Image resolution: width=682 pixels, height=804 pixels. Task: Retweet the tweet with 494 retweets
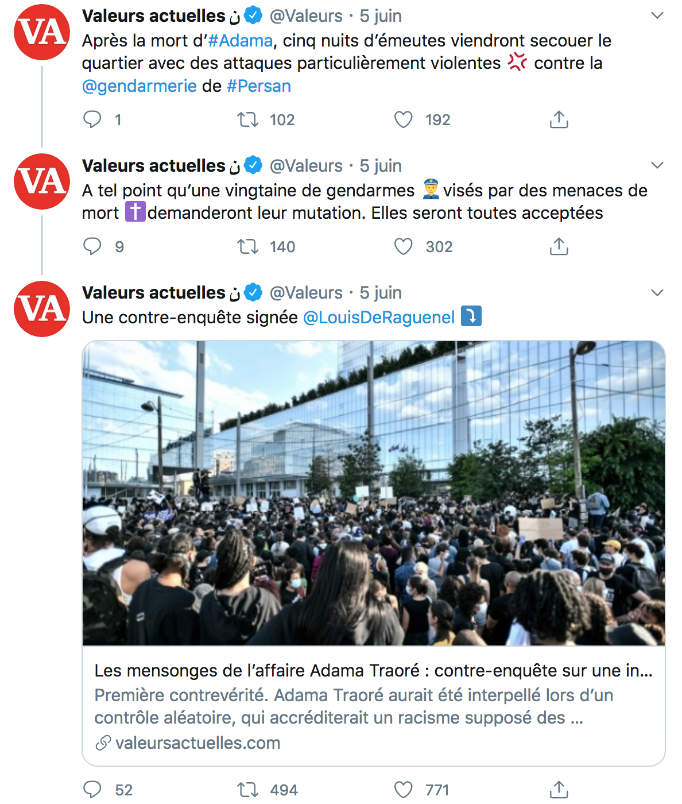[x=248, y=790]
